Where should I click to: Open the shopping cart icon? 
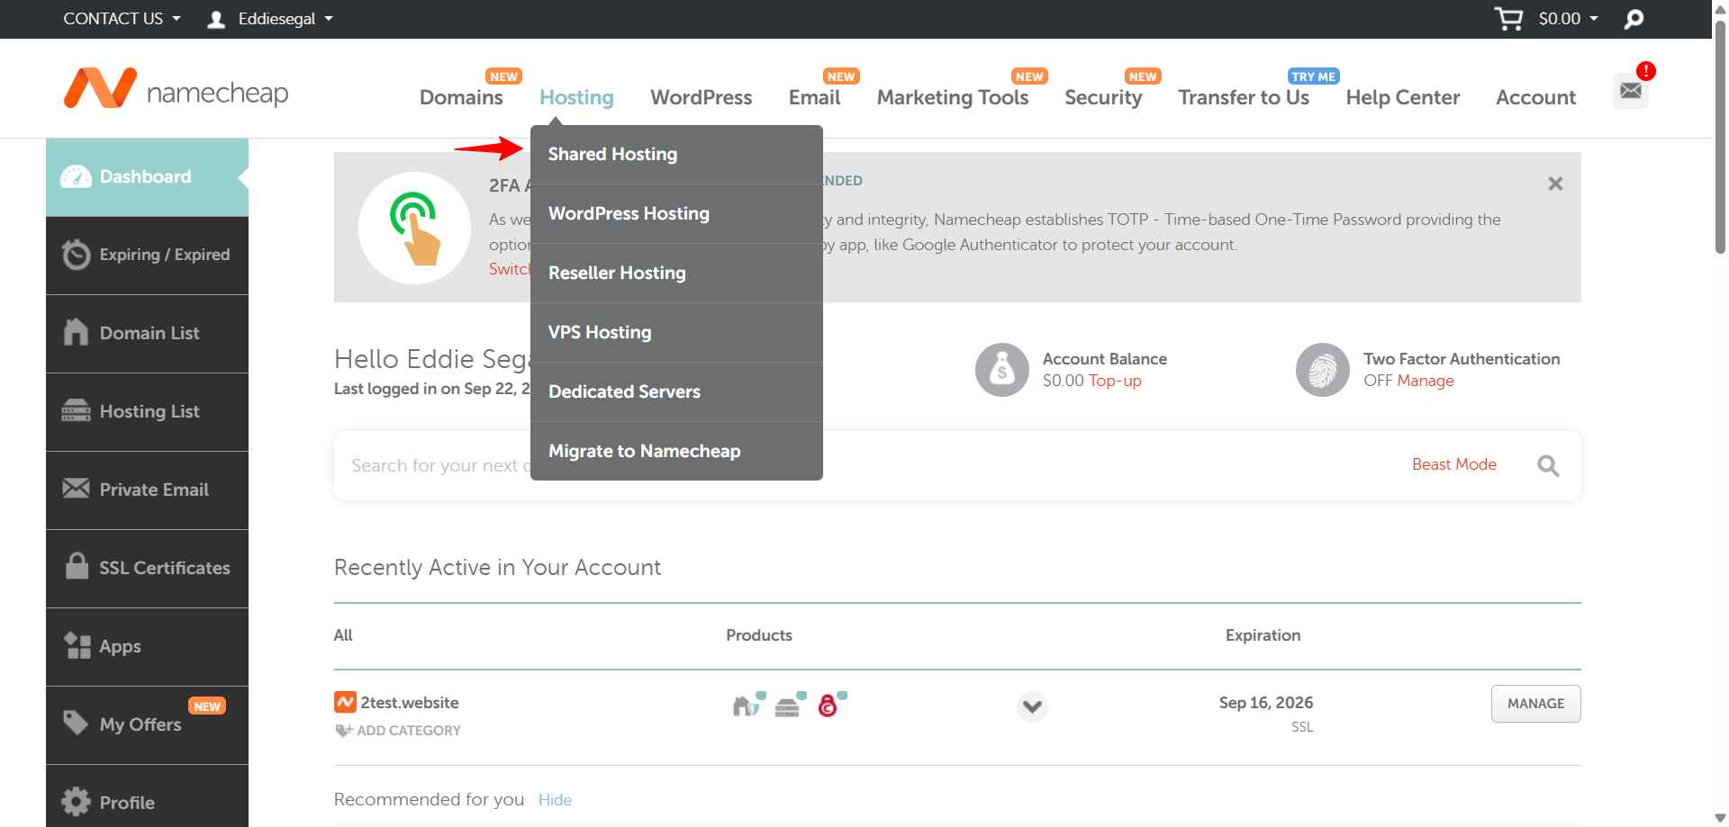[x=1509, y=18]
